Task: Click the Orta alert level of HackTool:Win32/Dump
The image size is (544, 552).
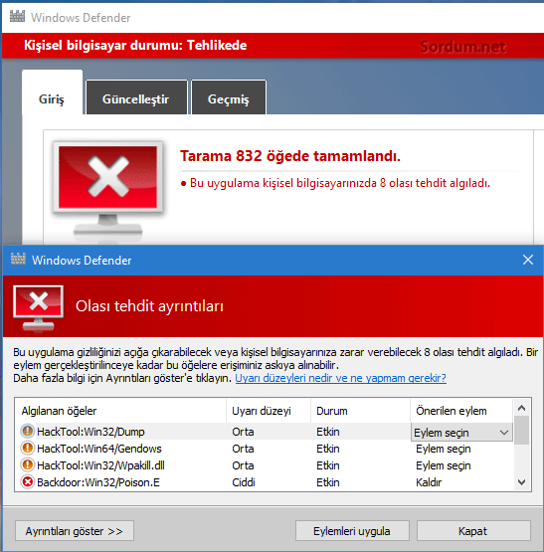Action: (x=243, y=432)
